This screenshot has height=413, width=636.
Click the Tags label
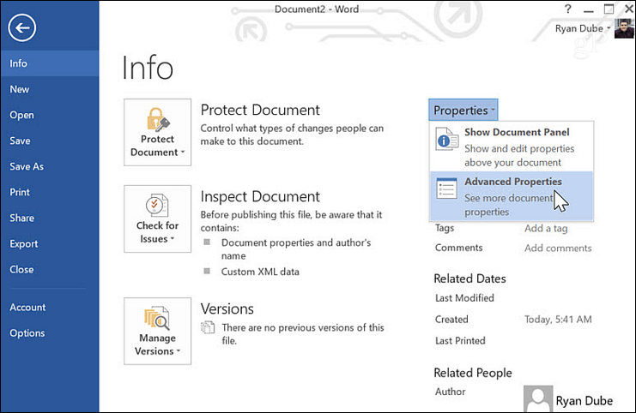445,228
